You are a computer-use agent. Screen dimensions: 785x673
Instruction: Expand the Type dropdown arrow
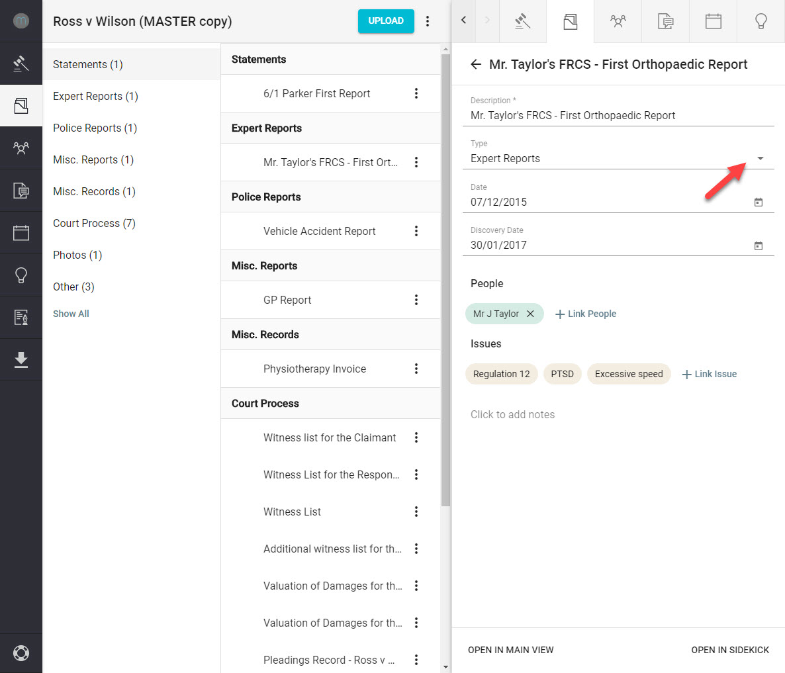point(760,158)
